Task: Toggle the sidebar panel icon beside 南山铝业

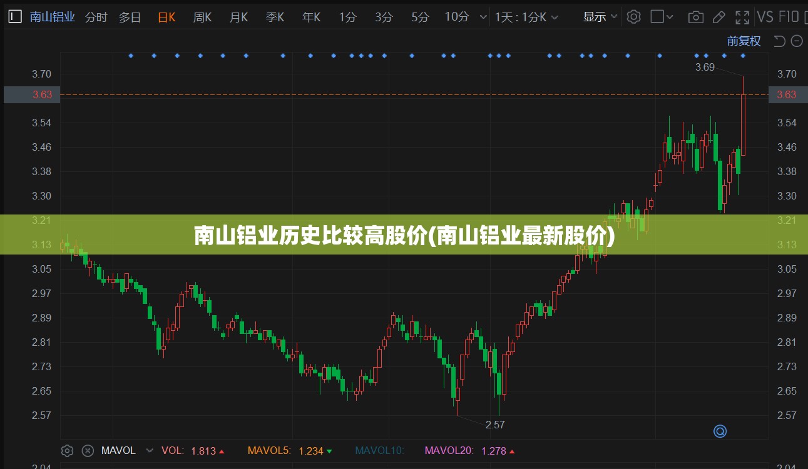Action: pos(15,17)
